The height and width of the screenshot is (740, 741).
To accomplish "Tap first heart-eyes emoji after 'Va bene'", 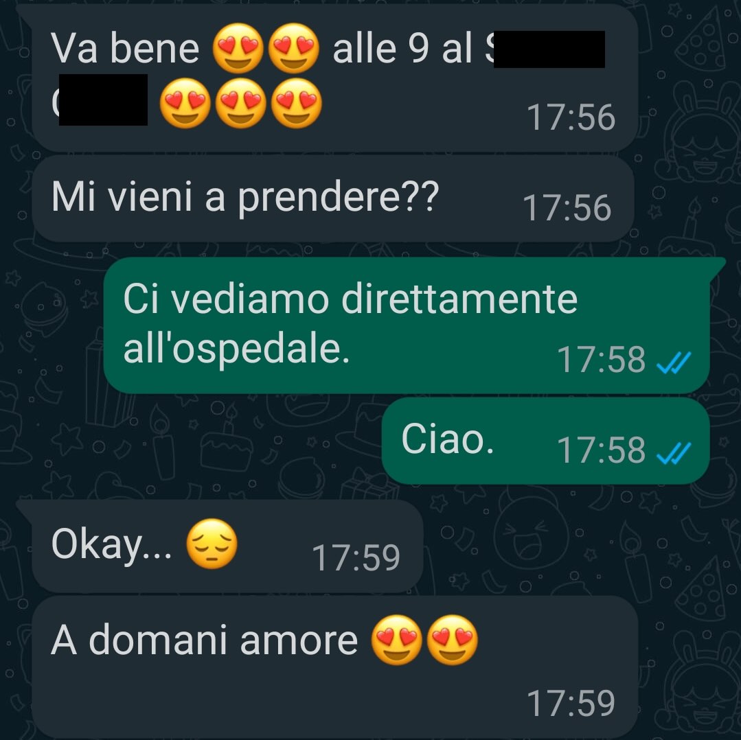I will tap(238, 48).
